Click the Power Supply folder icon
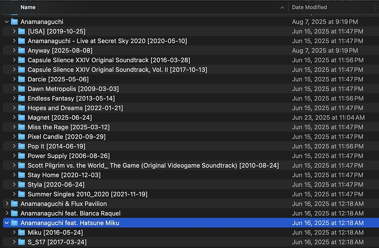379x248 pixels. coord(21,156)
